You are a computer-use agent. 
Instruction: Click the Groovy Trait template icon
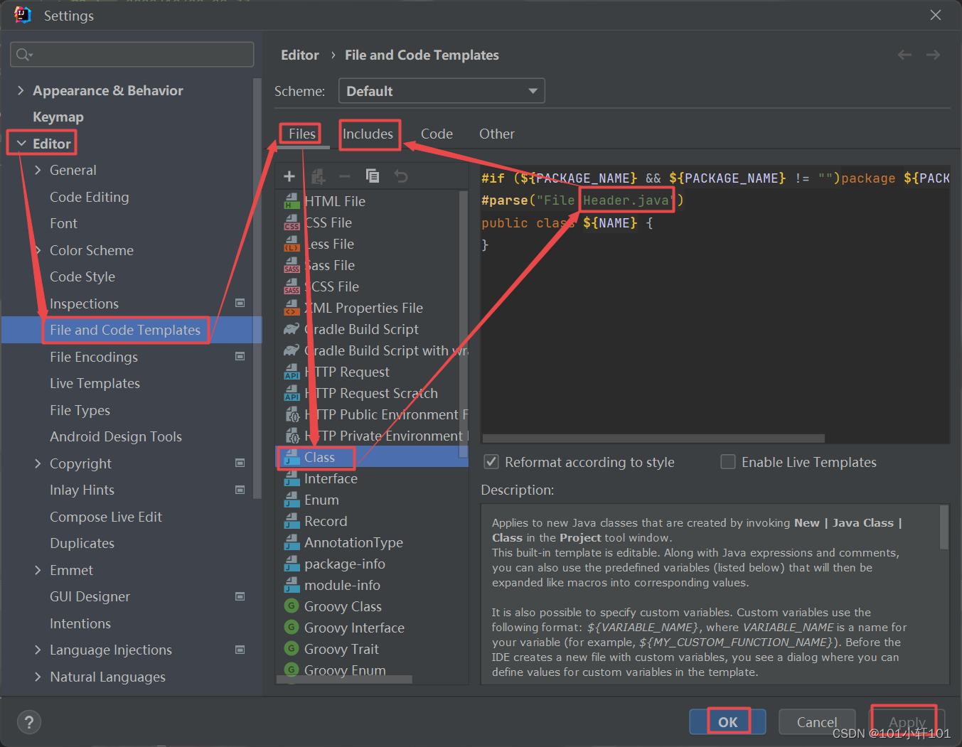[291, 649]
